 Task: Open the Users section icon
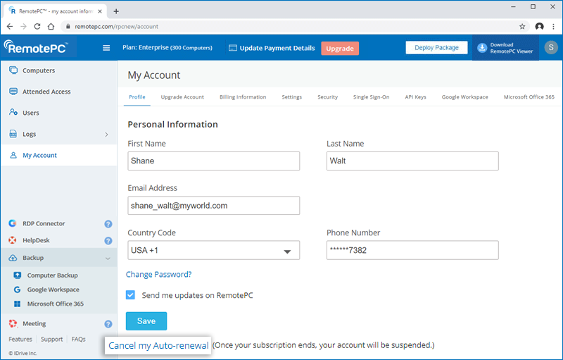click(13, 113)
